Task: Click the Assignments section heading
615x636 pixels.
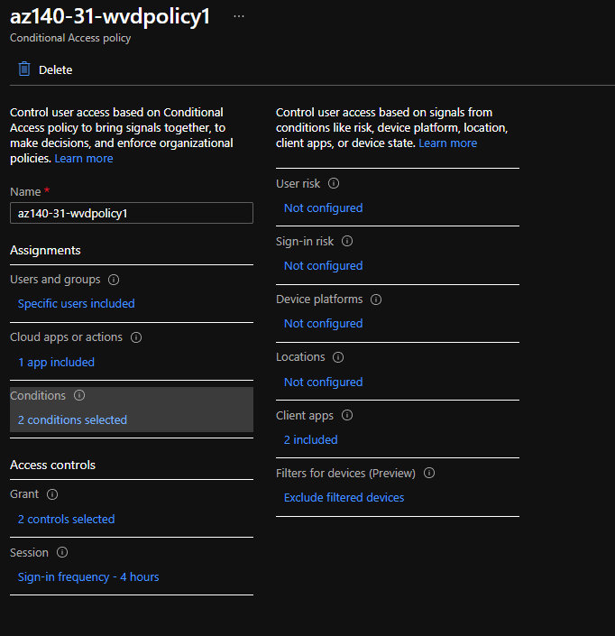Action: point(45,250)
